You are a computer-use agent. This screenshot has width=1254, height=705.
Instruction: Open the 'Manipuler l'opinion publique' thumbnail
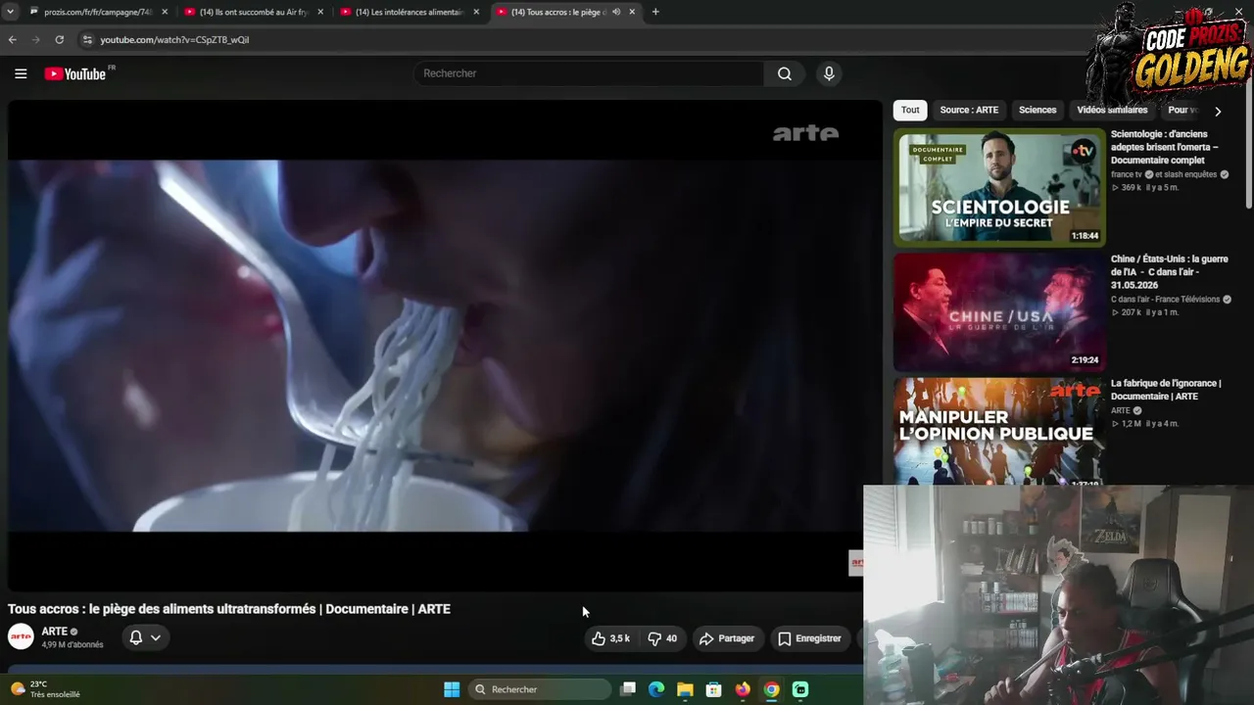(999, 431)
